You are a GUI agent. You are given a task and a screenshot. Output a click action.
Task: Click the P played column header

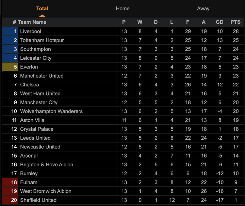pyautogui.click(x=124, y=22)
